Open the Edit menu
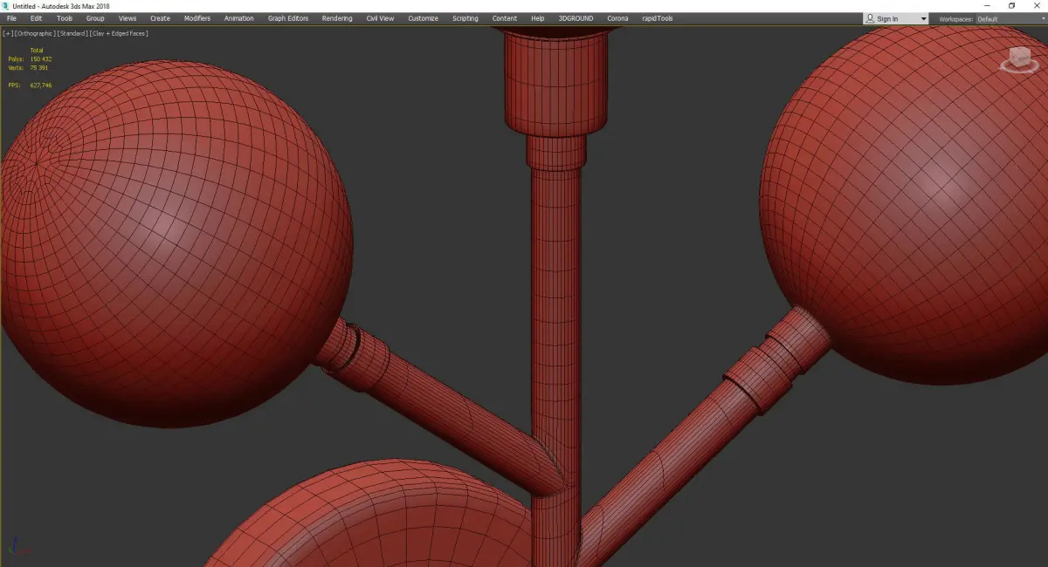Viewport: 1048px width, 567px height. click(x=36, y=18)
